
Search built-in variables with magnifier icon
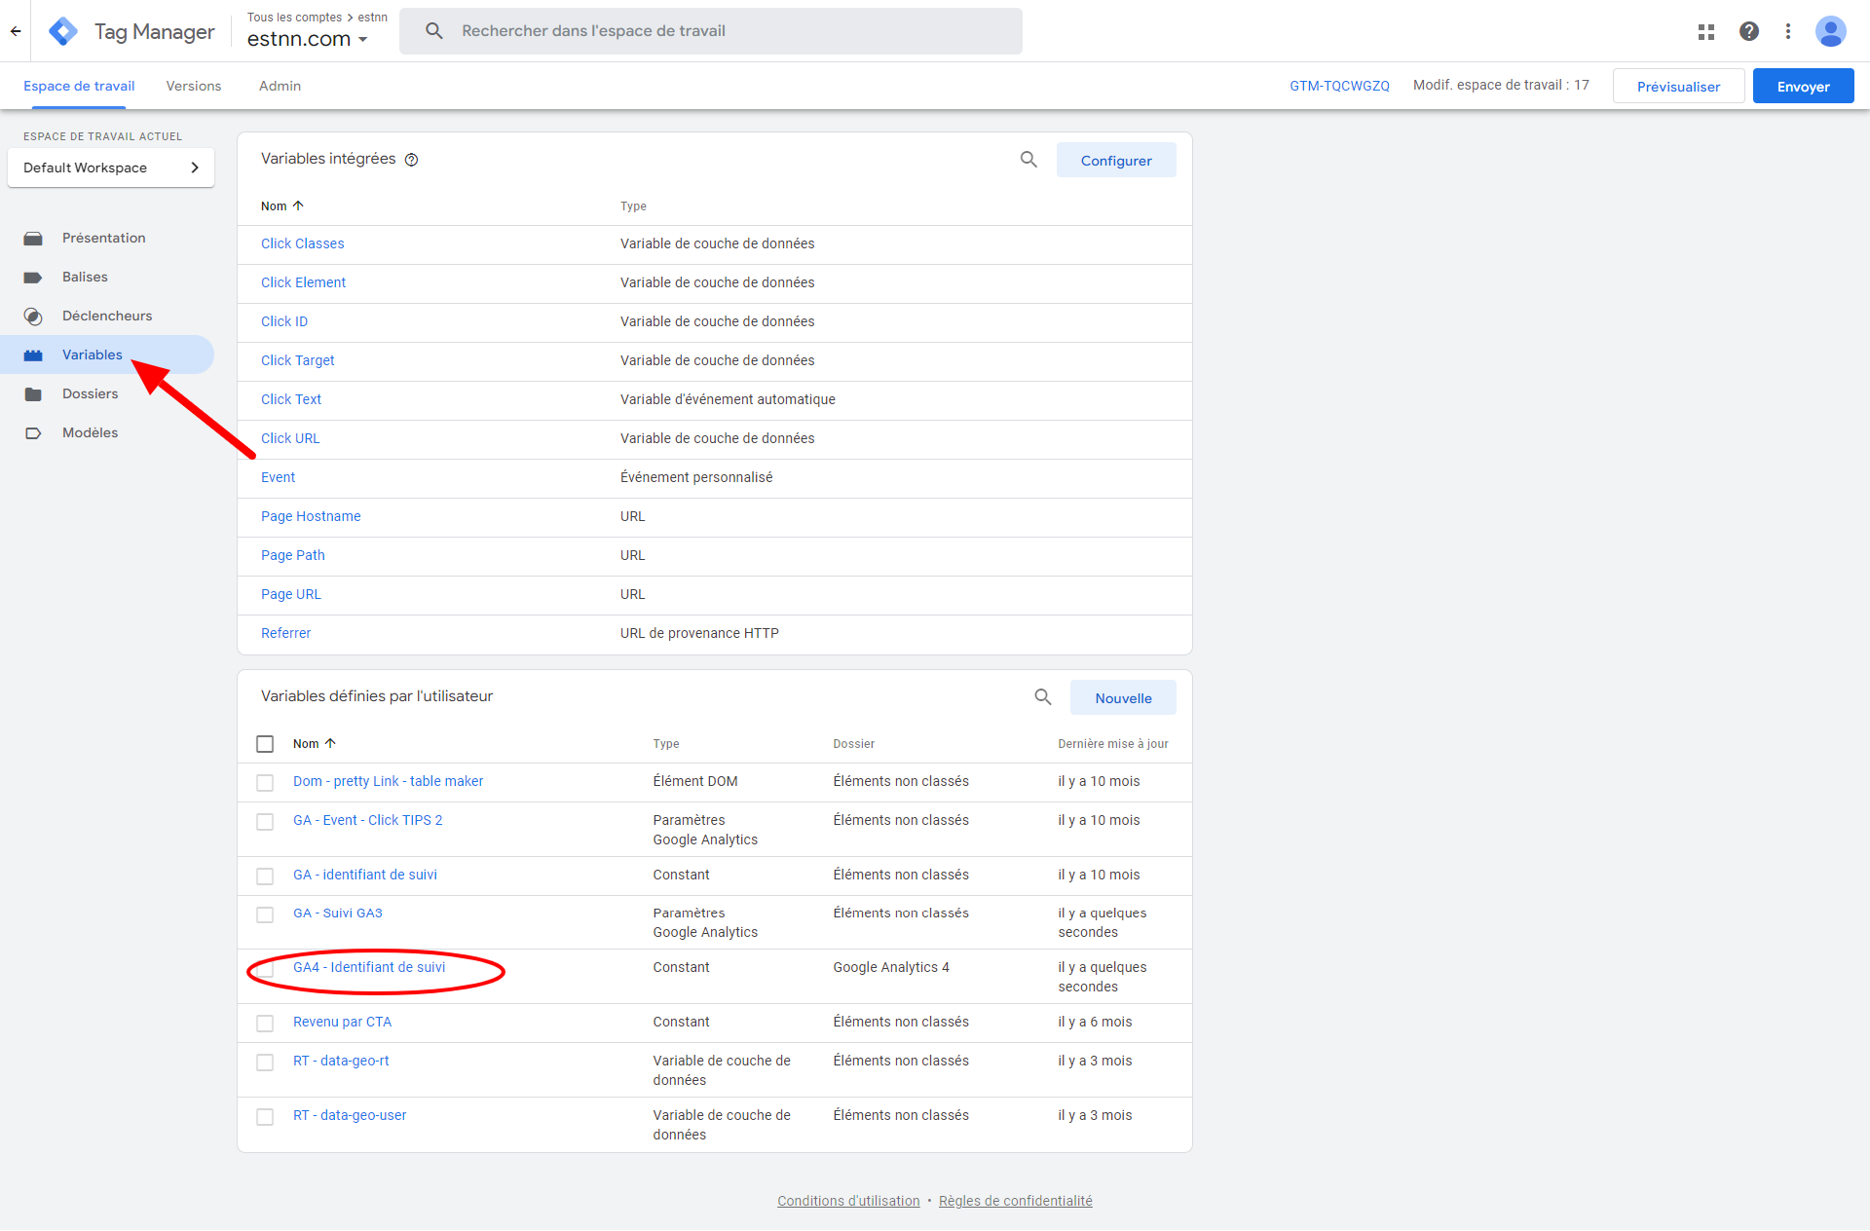pyautogui.click(x=1028, y=160)
